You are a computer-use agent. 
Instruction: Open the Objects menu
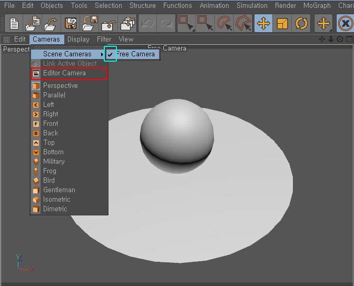coord(52,5)
